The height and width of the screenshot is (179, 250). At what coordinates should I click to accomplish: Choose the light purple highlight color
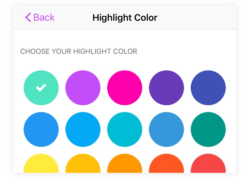click(x=83, y=88)
